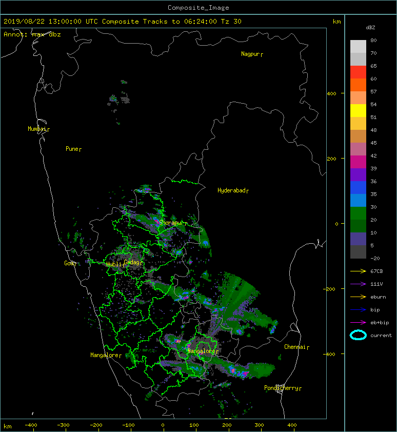Select the 60 dBZ orange color swatch
This screenshot has width=397, height=432.
click(x=358, y=85)
